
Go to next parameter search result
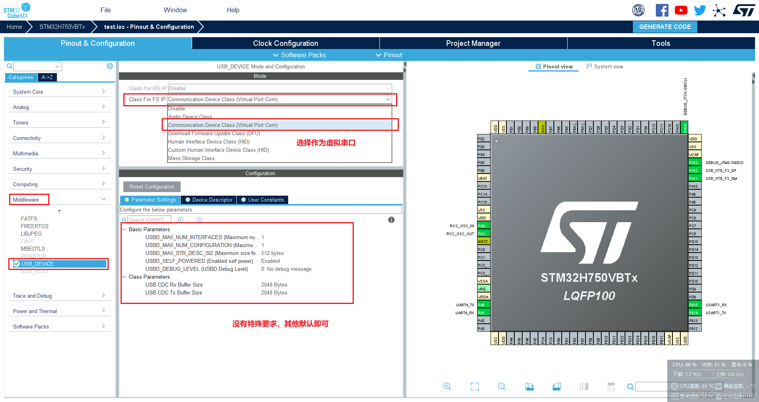200,220
